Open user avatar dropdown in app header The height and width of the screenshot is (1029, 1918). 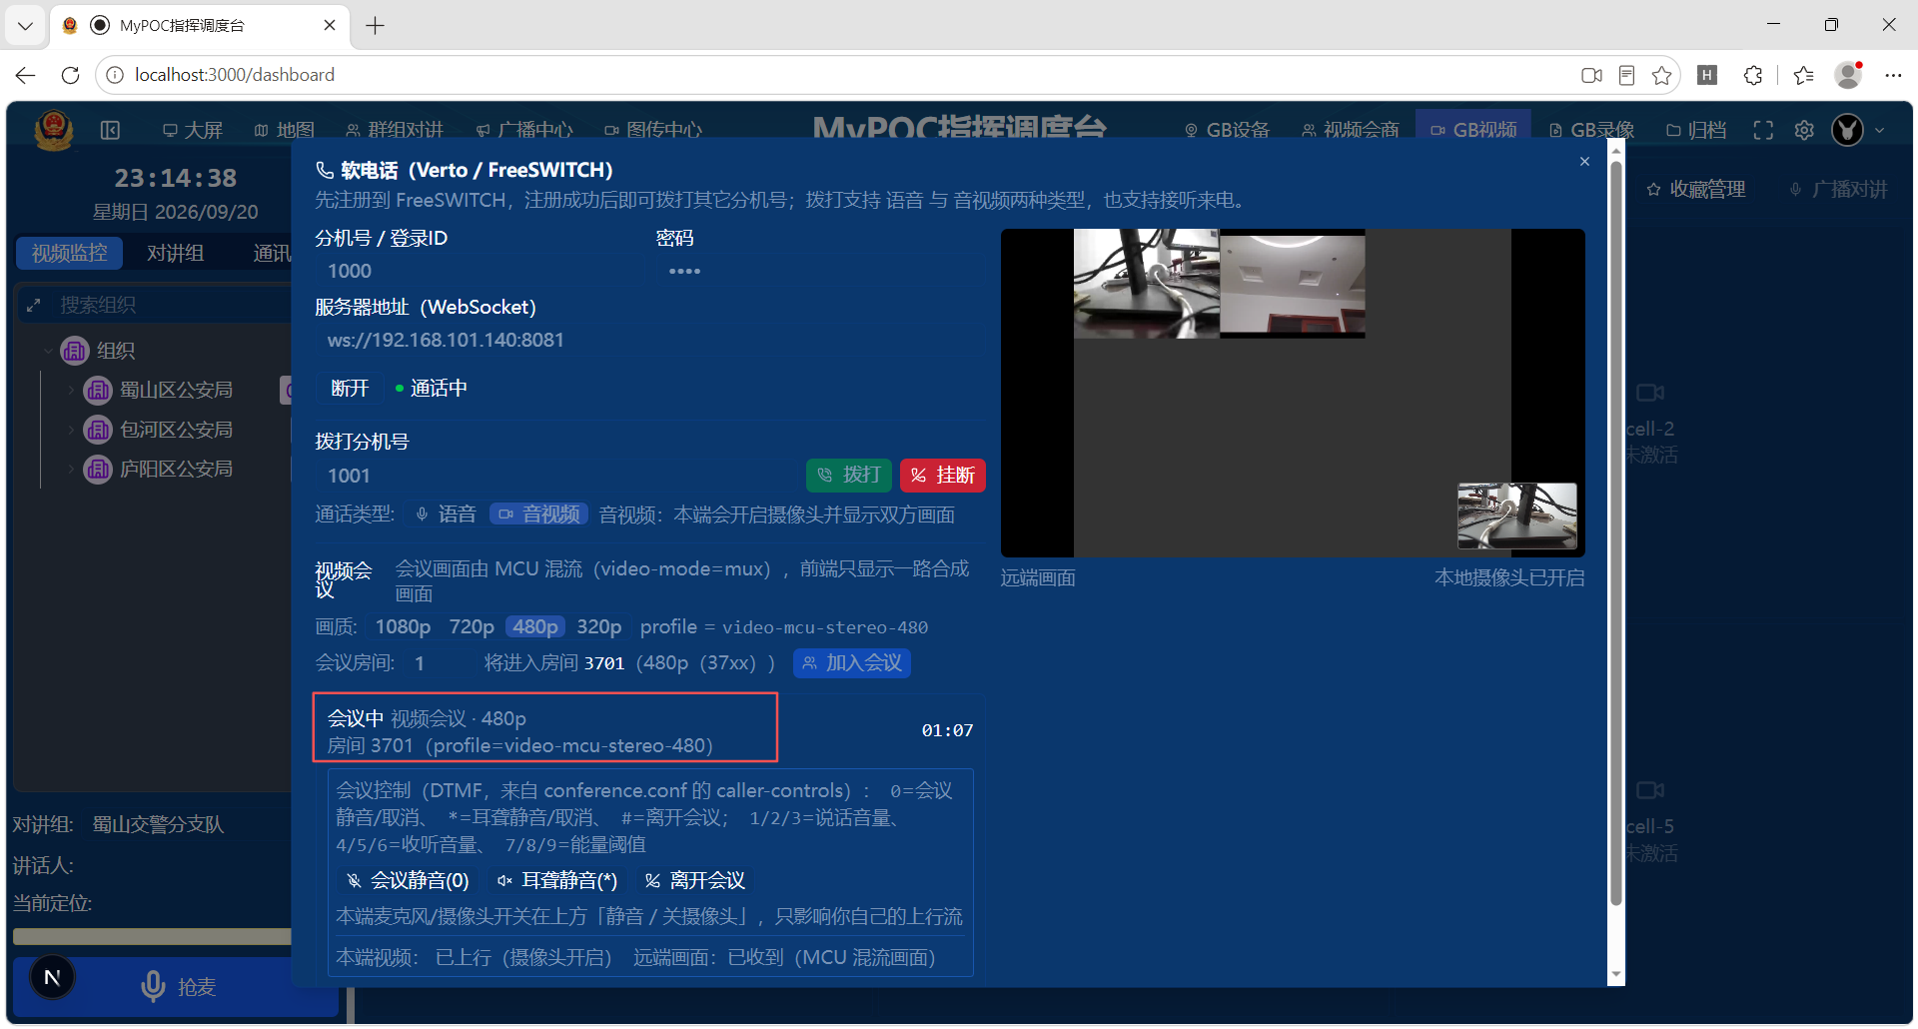(1857, 131)
